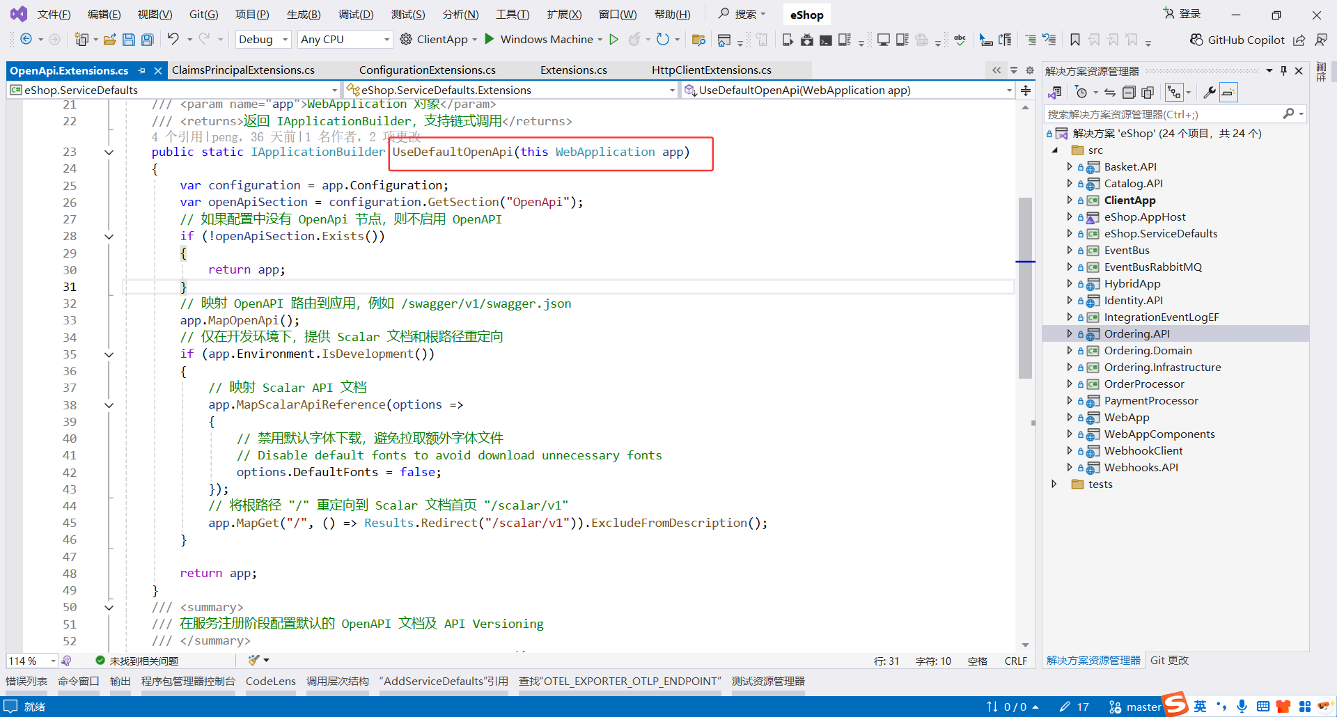Open the 扩展(X) menu
Screen dimensions: 1337x717
(564, 15)
